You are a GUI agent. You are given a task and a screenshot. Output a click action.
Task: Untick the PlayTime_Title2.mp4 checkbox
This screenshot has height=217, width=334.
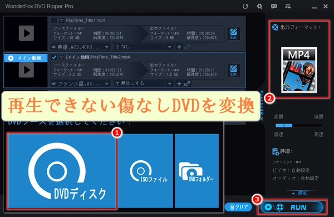(x=54, y=57)
